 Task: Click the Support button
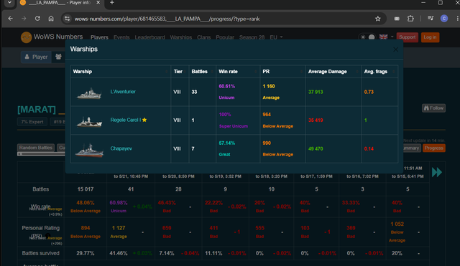408,37
